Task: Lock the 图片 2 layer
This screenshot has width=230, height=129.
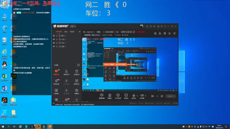Action: click(x=57, y=36)
